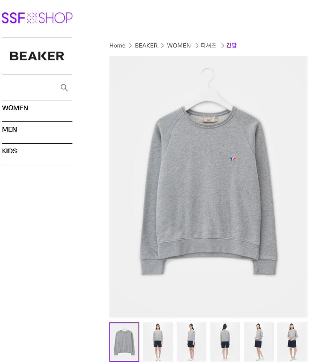Click 티셔츠 breadcrumb category
The height and width of the screenshot is (362, 309).
coord(209,46)
